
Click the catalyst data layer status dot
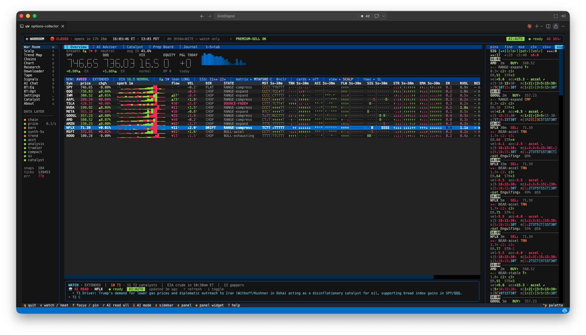click(25, 160)
